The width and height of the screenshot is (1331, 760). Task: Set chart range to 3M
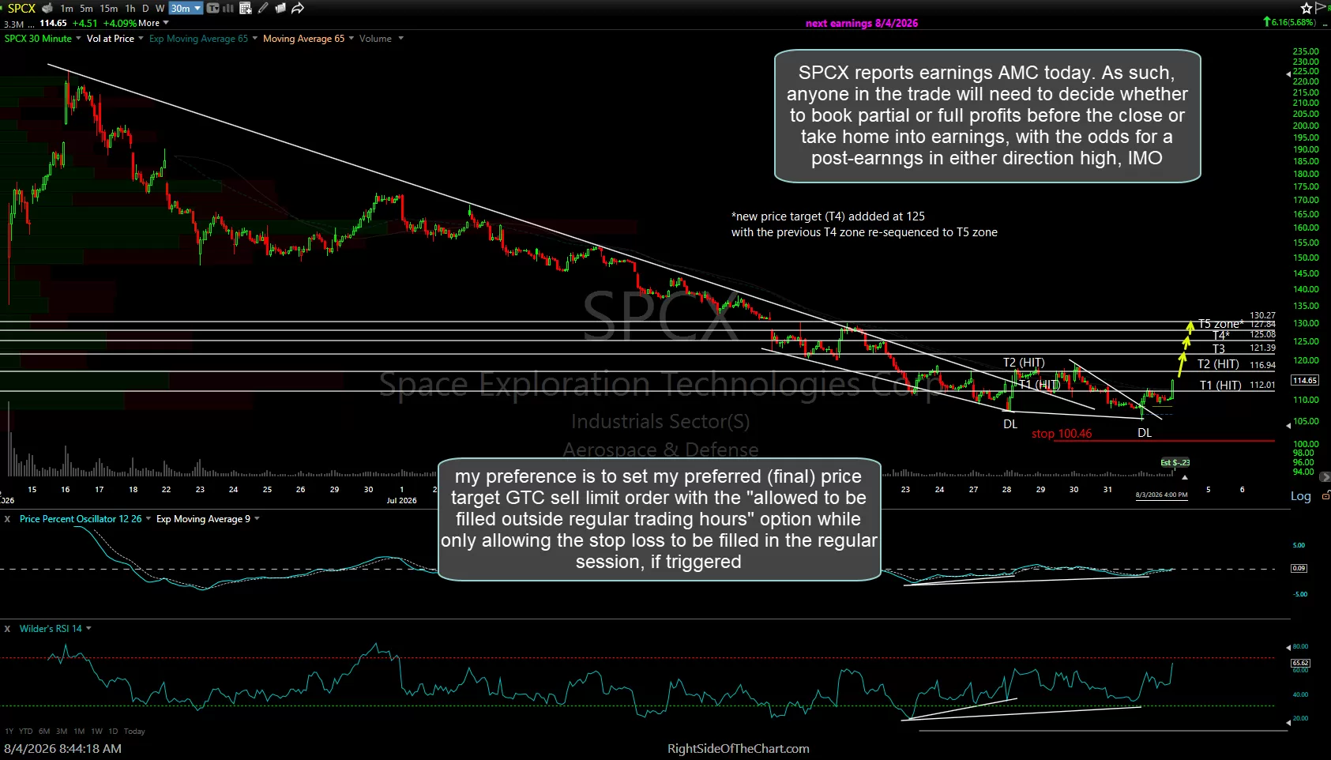pyautogui.click(x=62, y=732)
